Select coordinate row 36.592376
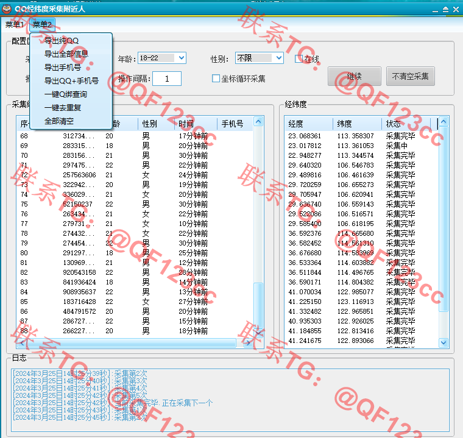Image resolution: width=463 pixels, height=438 pixels. tap(362, 233)
